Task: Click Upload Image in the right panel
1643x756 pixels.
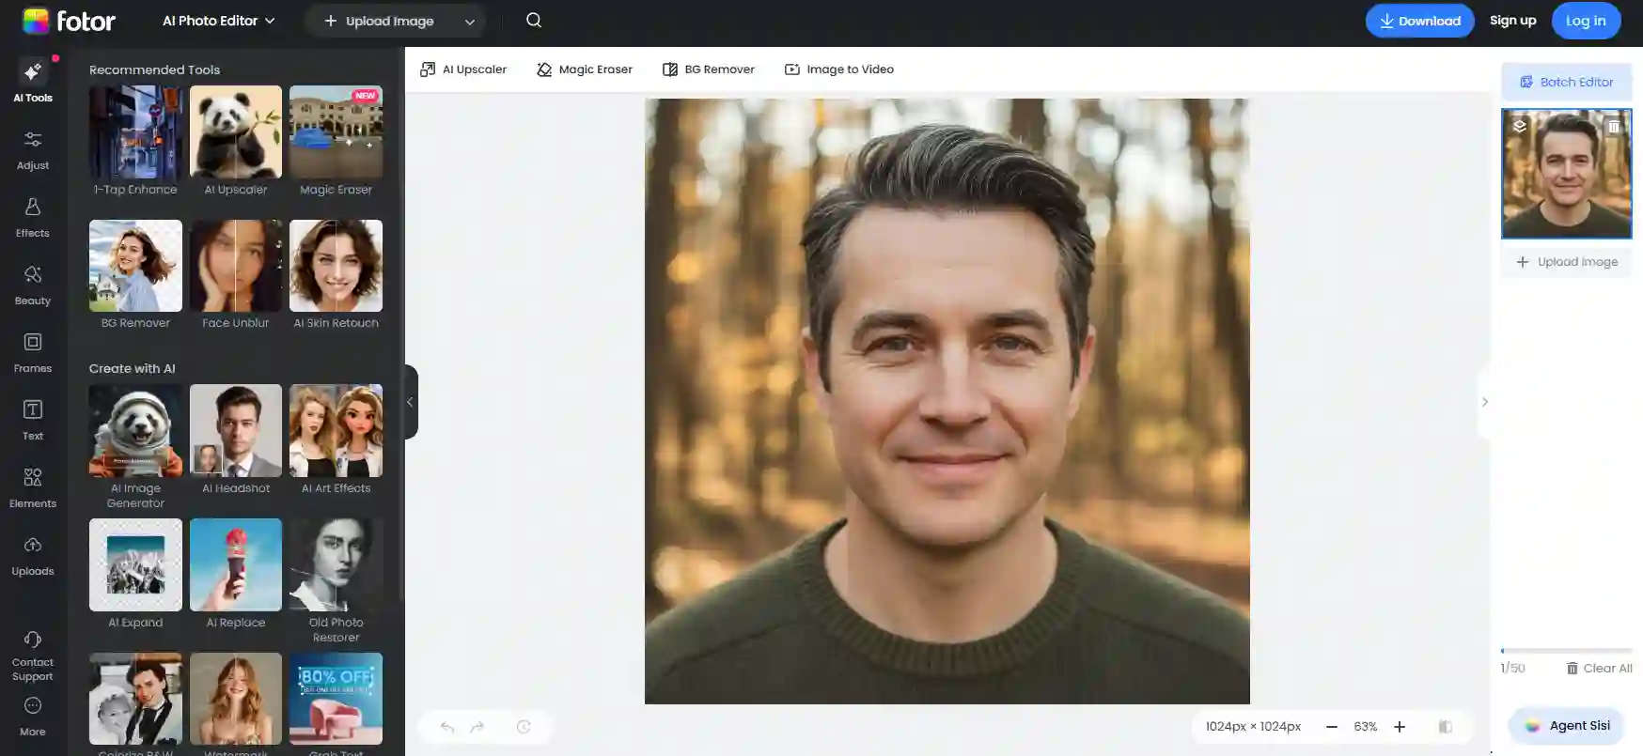Action: 1566,262
